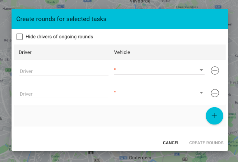Cancel the create rounds dialog

pyautogui.click(x=171, y=143)
